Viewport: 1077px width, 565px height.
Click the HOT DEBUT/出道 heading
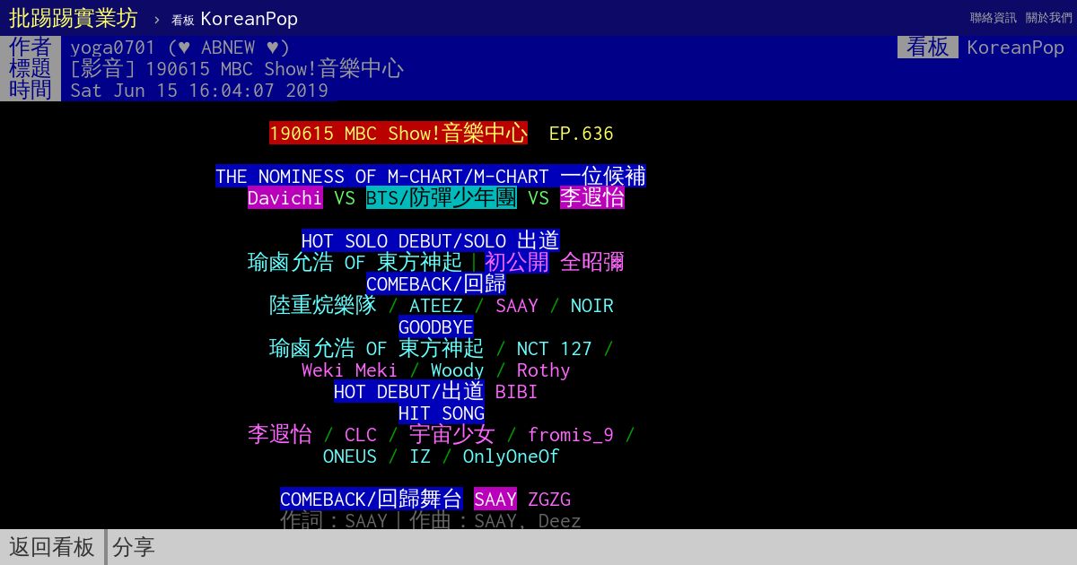pyautogui.click(x=409, y=392)
